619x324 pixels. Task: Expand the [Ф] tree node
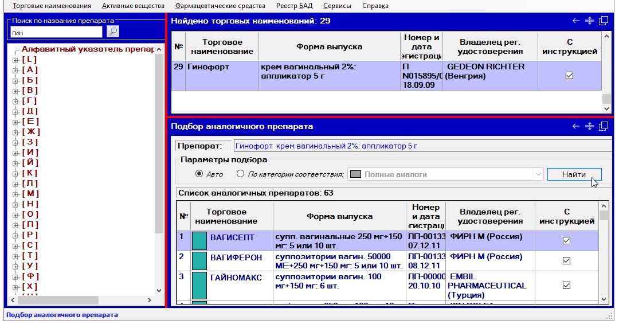click(15, 277)
